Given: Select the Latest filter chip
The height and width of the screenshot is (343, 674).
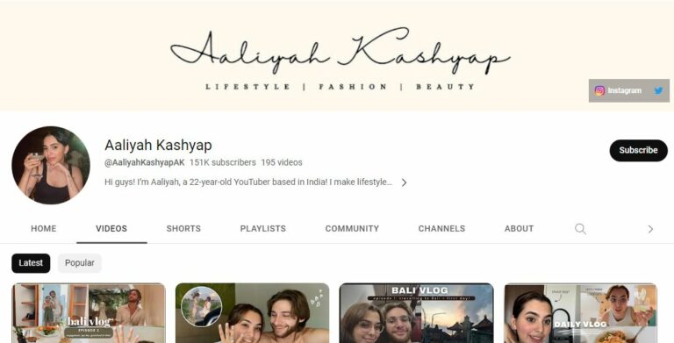Looking at the screenshot, I should (31, 263).
